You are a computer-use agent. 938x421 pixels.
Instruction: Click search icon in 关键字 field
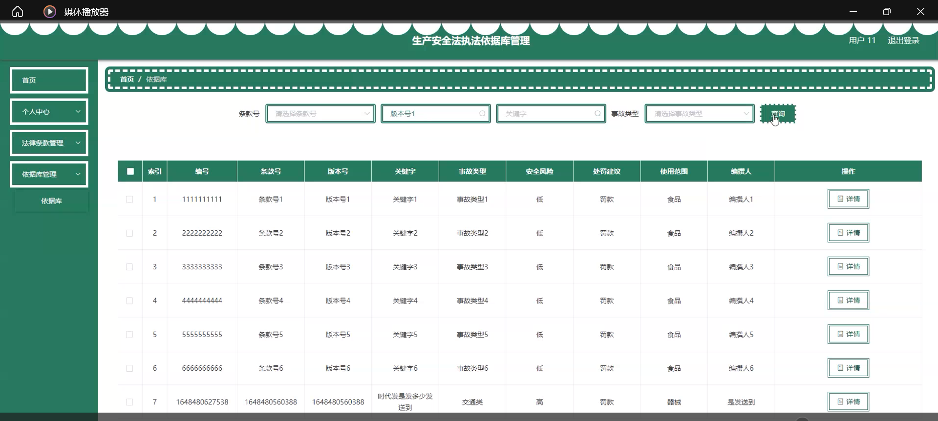tap(597, 114)
